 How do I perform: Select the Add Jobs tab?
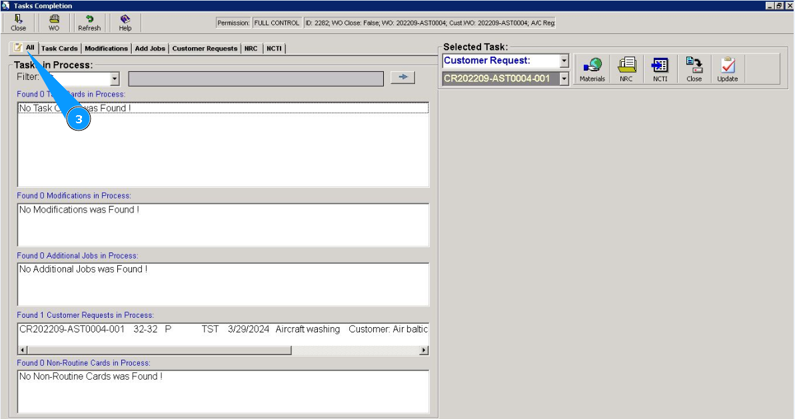150,49
